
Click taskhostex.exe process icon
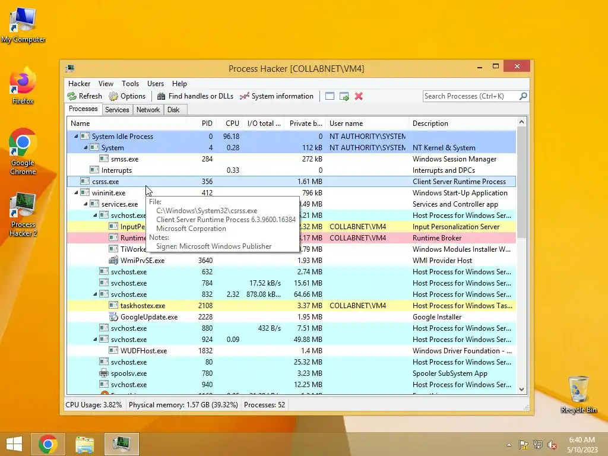click(x=113, y=306)
